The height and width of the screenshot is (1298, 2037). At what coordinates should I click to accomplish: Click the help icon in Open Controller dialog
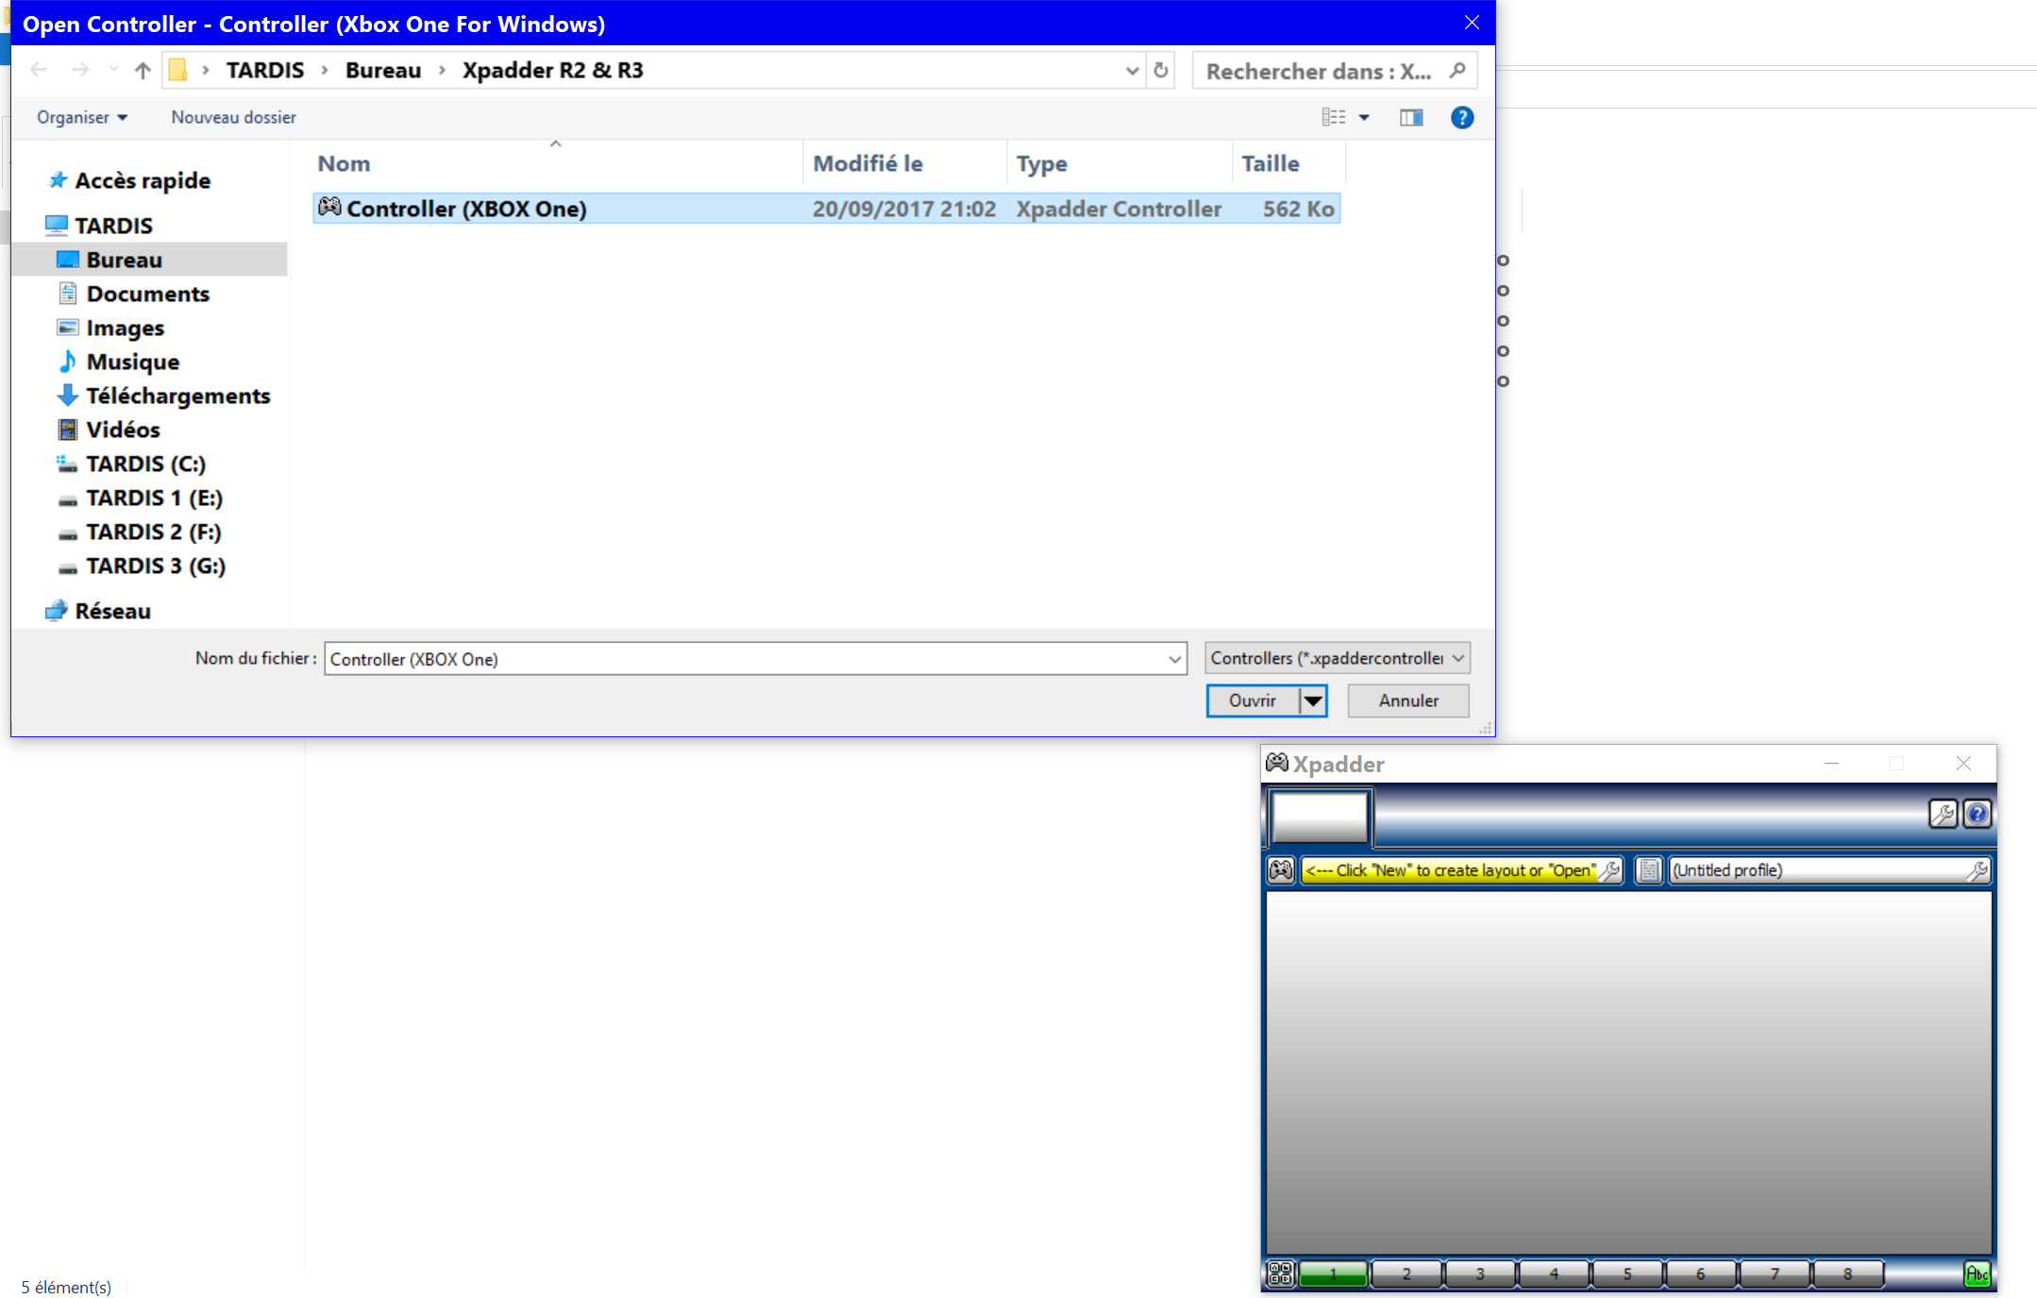coord(1462,117)
